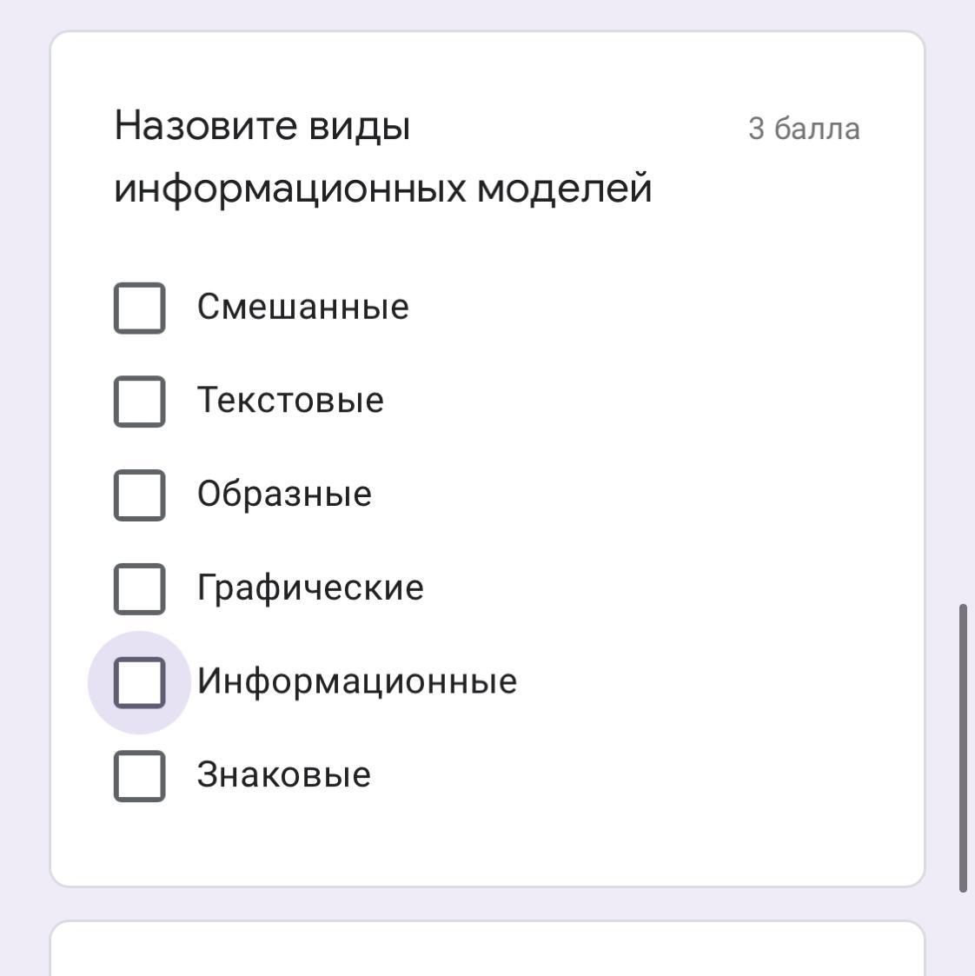The image size is (975, 976).
Task: Click the Смешанные option label
Action: pos(302,308)
